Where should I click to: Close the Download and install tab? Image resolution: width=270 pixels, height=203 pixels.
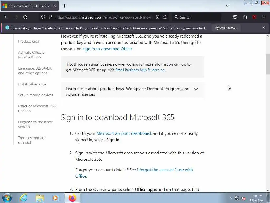pyautogui.click(x=55, y=6)
